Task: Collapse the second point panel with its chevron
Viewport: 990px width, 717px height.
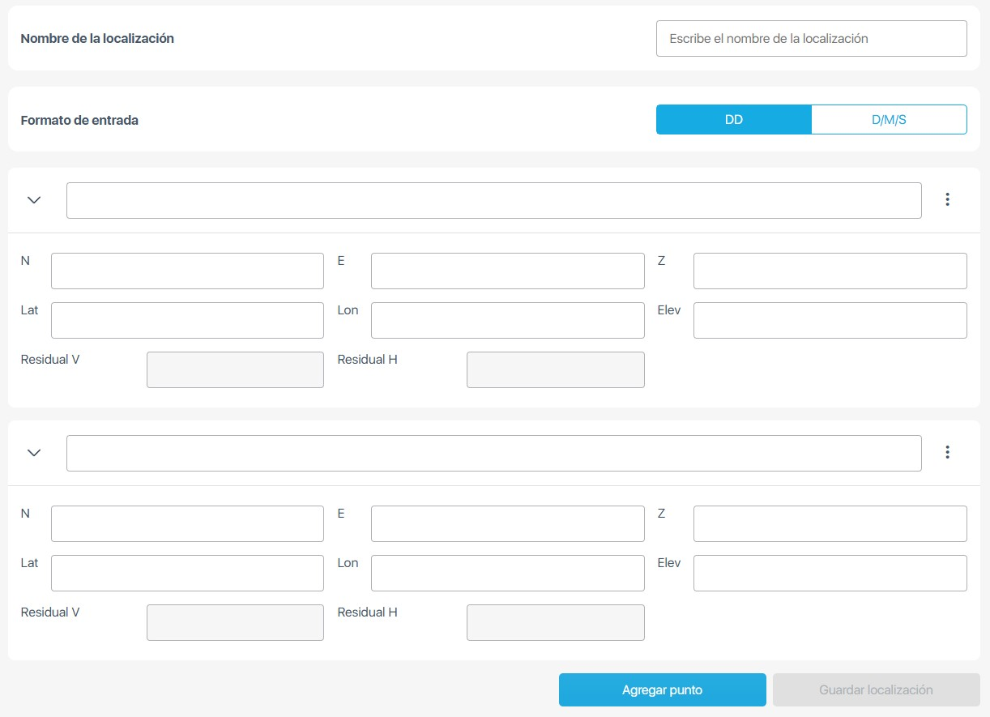Action: [34, 453]
